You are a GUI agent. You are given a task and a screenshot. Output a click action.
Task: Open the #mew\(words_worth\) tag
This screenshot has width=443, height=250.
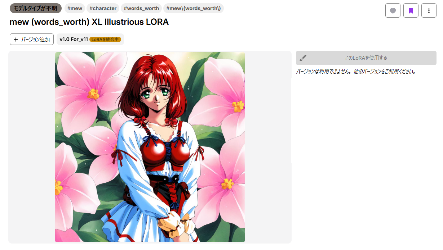[194, 8]
